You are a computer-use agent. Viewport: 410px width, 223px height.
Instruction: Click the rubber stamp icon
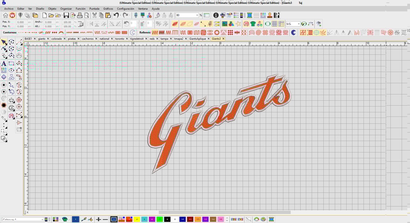click(x=270, y=15)
